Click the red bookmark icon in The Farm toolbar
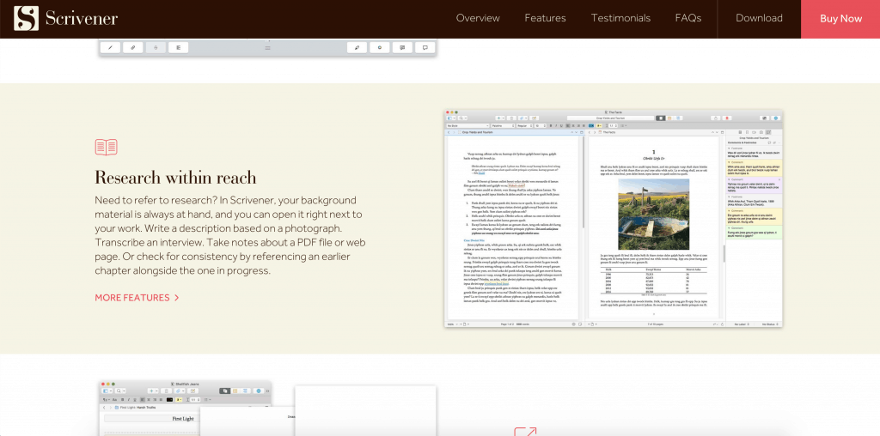The image size is (880, 436). (727, 118)
